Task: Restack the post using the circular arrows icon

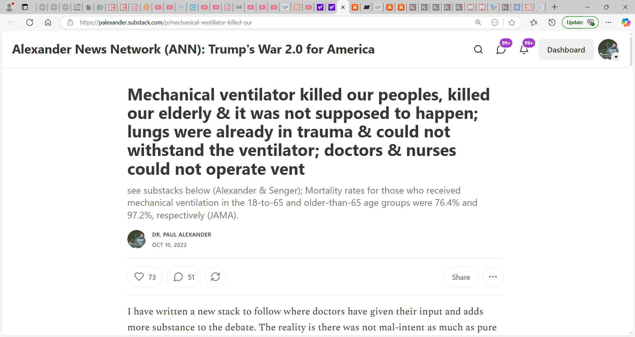Action: tap(215, 277)
